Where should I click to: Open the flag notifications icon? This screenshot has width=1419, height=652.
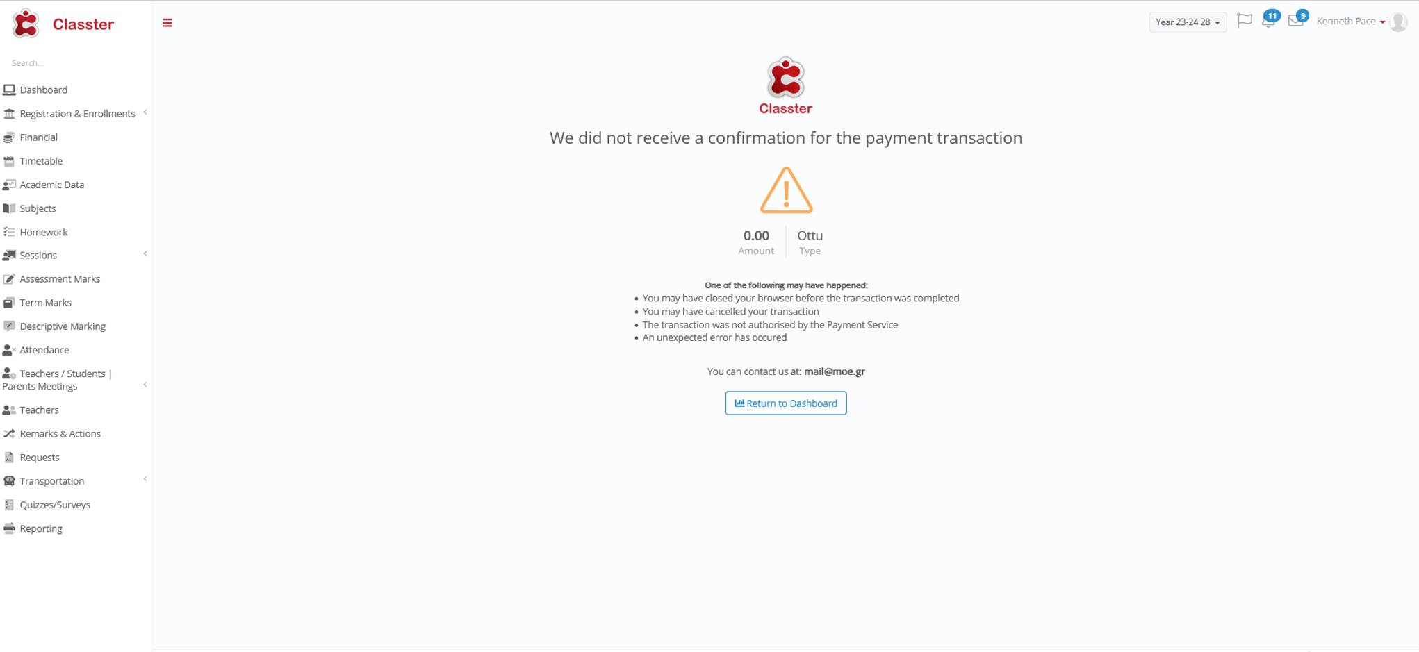(1245, 21)
